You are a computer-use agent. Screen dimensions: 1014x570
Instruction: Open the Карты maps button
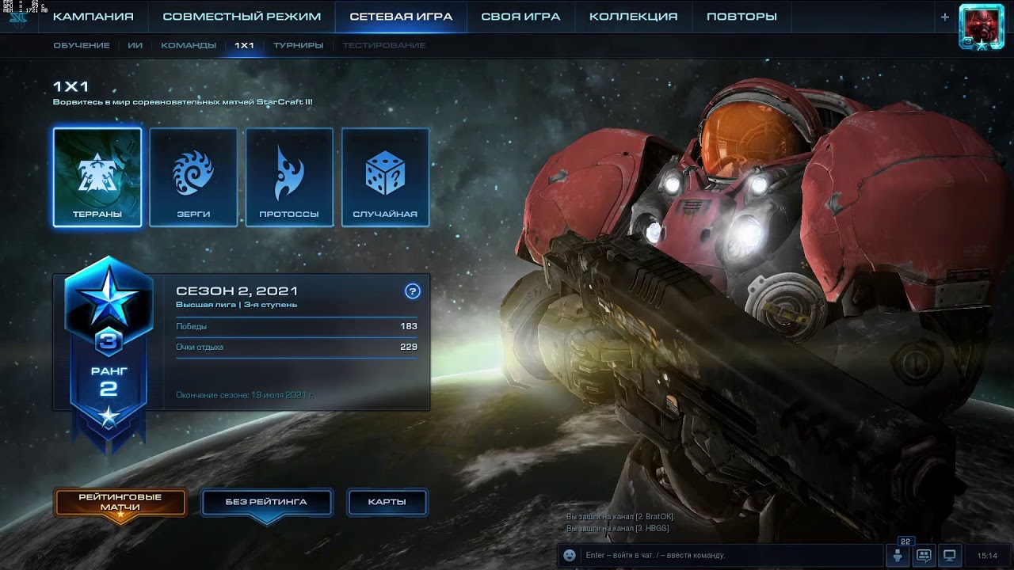tap(387, 503)
